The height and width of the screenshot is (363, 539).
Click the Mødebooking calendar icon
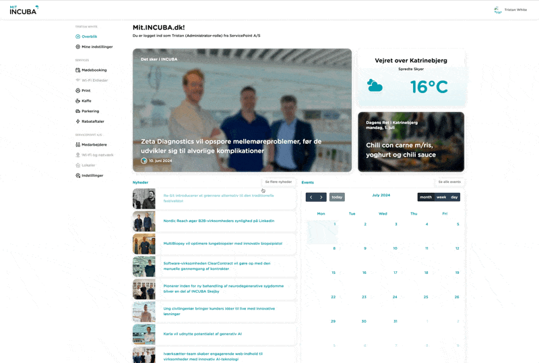[77, 70]
